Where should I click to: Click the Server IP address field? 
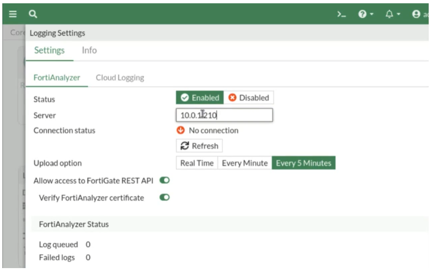click(224, 115)
